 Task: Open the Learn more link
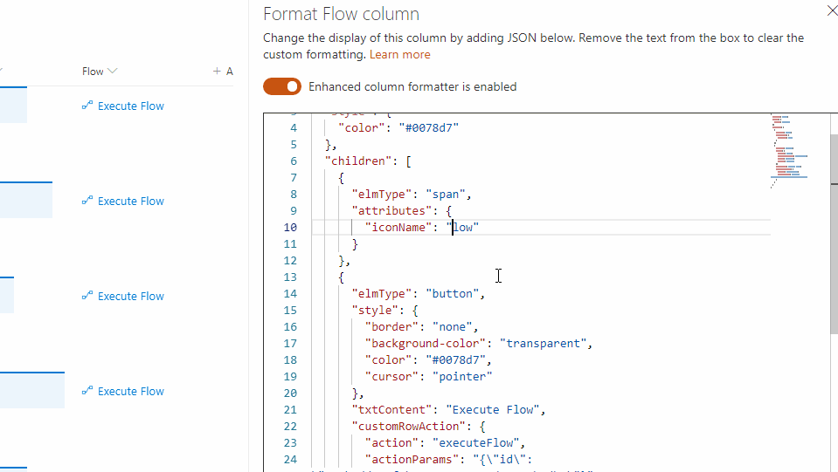pyautogui.click(x=399, y=54)
